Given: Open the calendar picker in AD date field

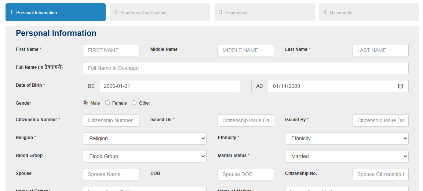Looking at the screenshot, I should 401,86.
